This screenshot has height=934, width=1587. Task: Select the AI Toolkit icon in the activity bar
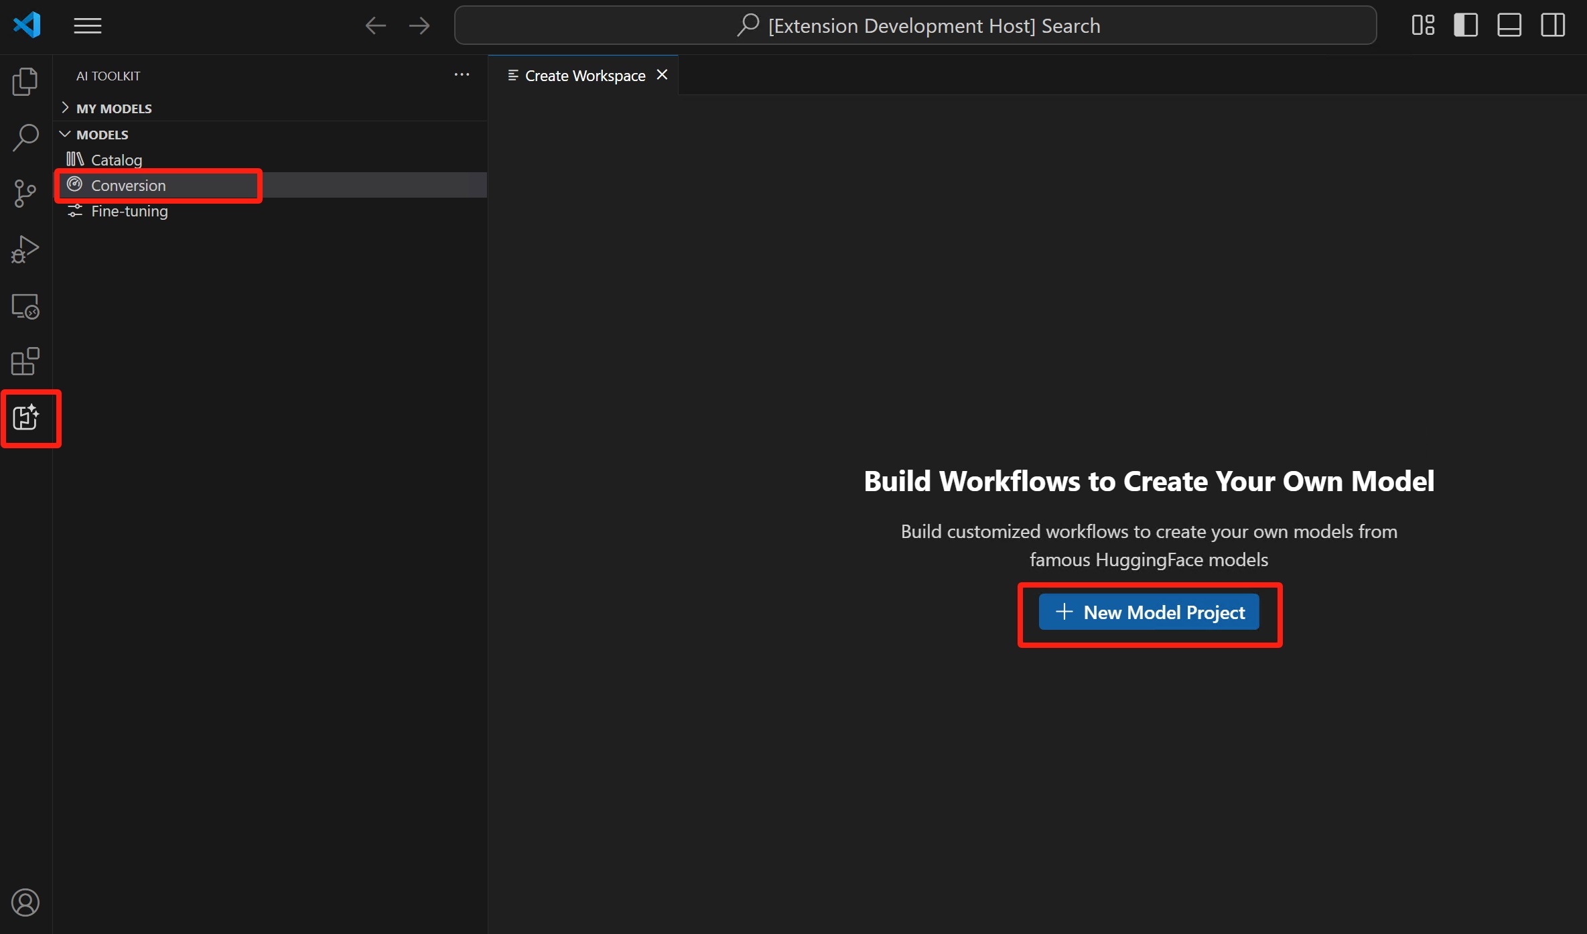point(25,418)
